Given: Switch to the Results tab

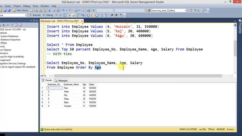Looking at the screenshot, I should pyautogui.click(x=47, y=80).
